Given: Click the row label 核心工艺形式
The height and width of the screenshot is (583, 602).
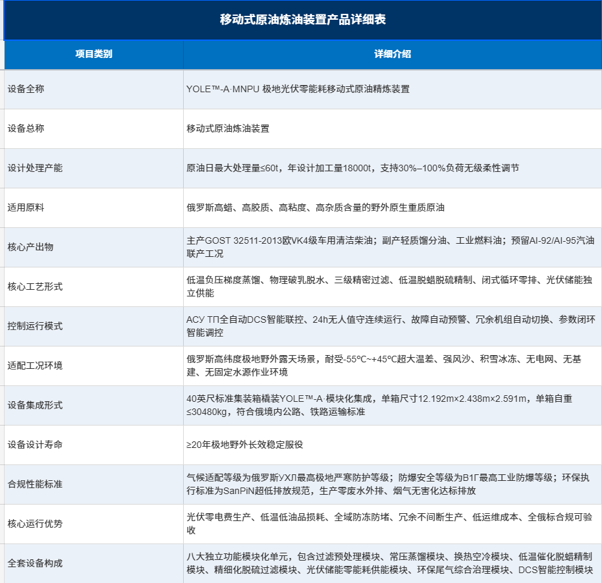Looking at the screenshot, I should click(35, 287).
